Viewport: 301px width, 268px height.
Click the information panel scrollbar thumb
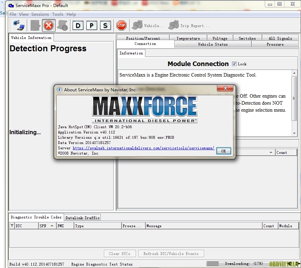coord(294,98)
